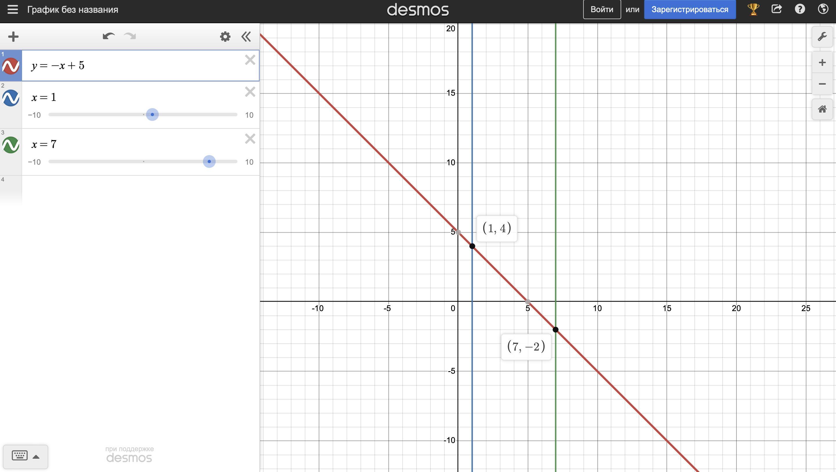Open expression list settings gear
This screenshot has width=836, height=472.
(225, 36)
